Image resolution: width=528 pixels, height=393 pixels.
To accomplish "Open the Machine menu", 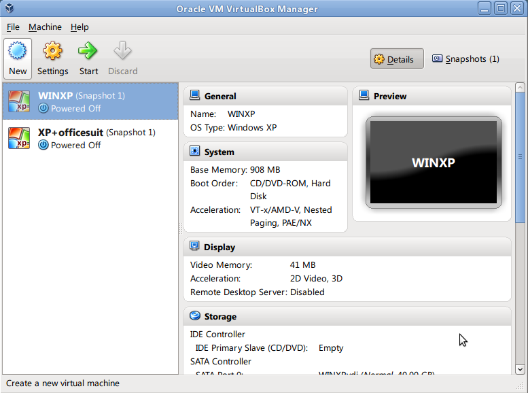I will 45,27.
